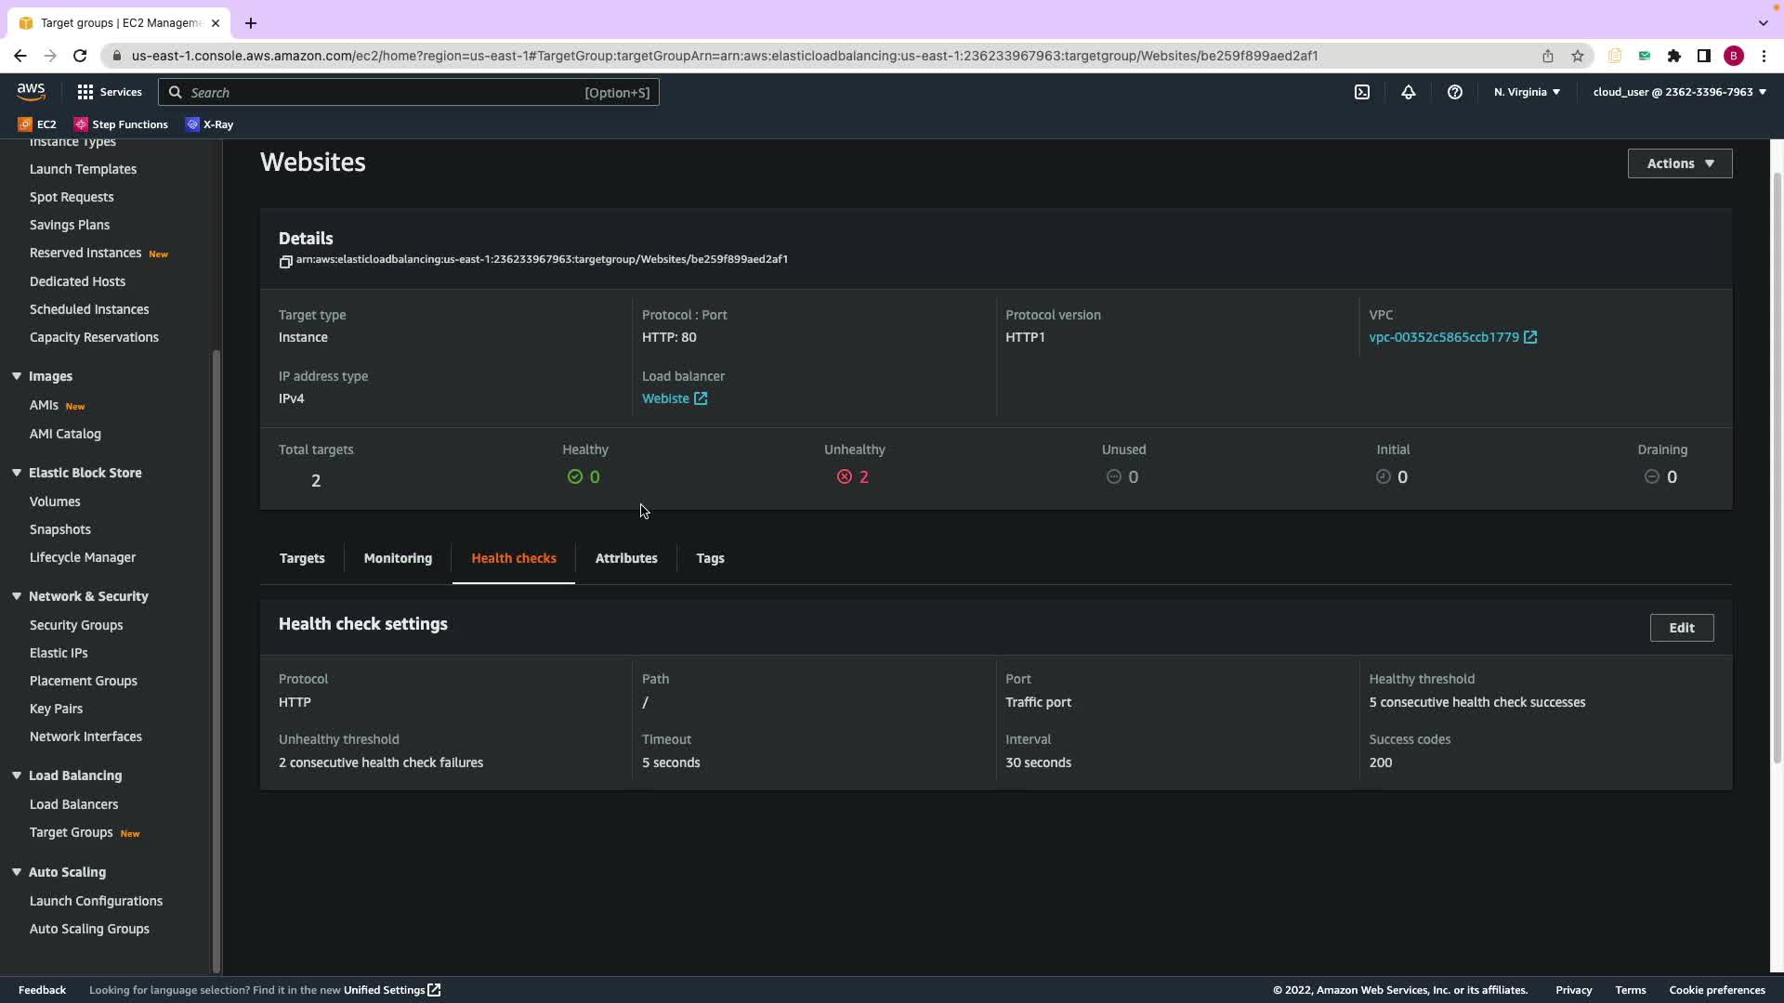Switch to the Attributes tab
The width and height of the screenshot is (1784, 1003).
[625, 558]
